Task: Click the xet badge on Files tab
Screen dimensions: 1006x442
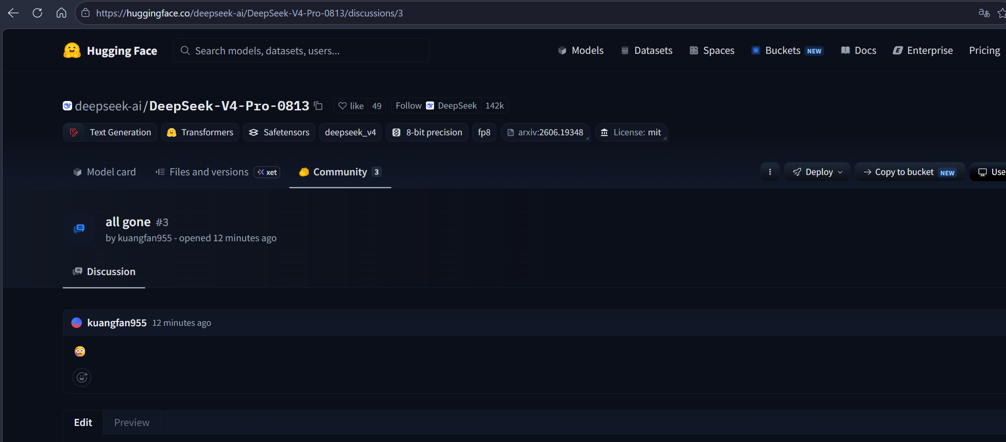Action: pyautogui.click(x=267, y=172)
